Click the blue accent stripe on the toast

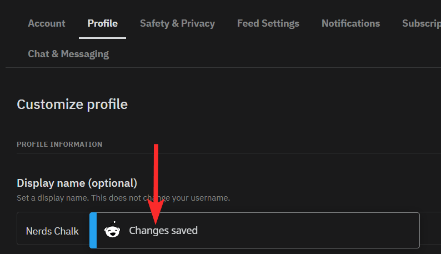[x=93, y=230]
